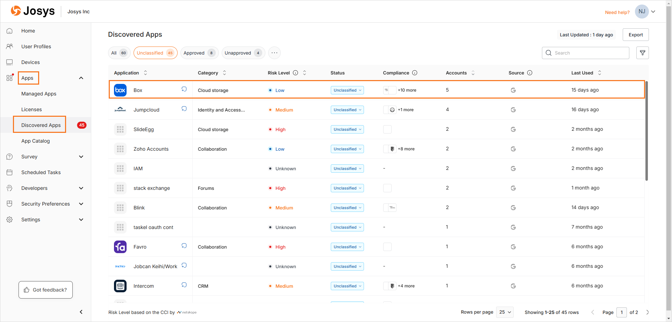Click +8 more compliance in Zoho Accounts row
The height and width of the screenshot is (322, 672).
point(406,149)
